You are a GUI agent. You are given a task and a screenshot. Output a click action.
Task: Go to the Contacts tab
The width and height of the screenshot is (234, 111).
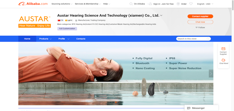pyautogui.click(x=81, y=39)
